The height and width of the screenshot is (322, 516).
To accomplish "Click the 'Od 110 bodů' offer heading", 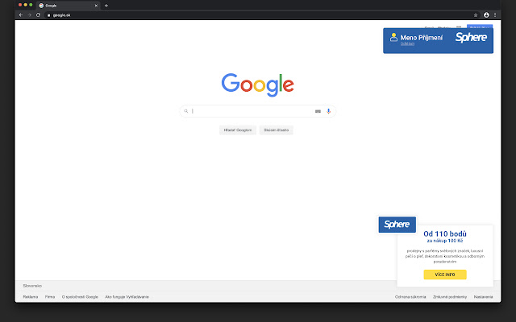I will [445, 234].
